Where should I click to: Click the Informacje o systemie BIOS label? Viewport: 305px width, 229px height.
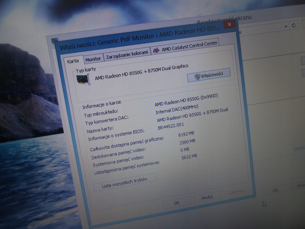(x=116, y=135)
